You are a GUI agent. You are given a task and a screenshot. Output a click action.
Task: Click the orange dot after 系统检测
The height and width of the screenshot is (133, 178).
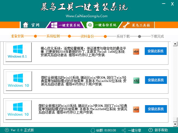tap(70, 36)
